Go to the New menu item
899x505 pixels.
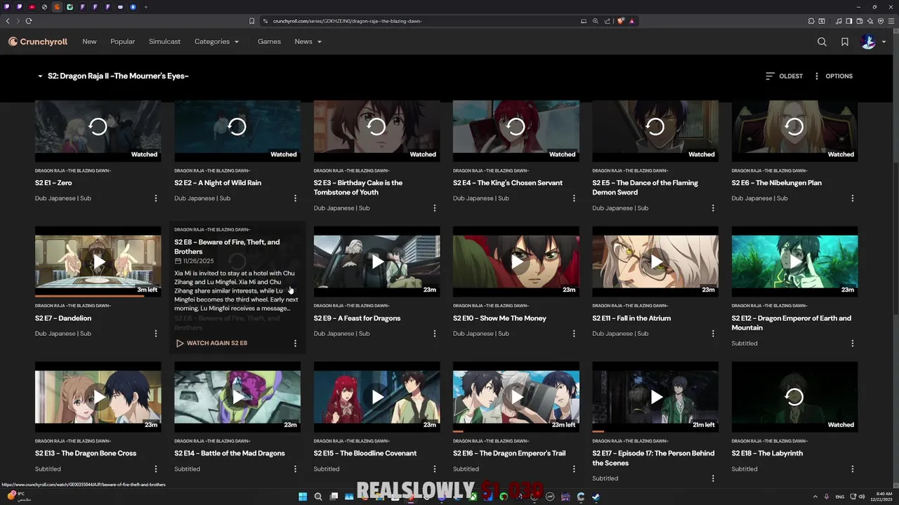[89, 41]
